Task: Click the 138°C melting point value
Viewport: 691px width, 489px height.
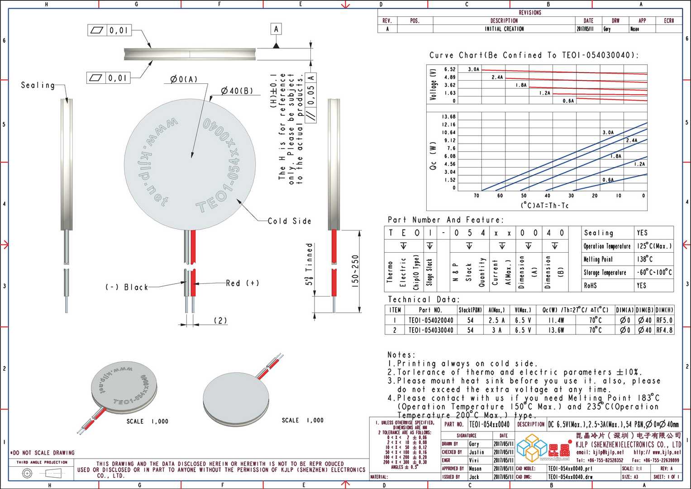Action: point(645,259)
